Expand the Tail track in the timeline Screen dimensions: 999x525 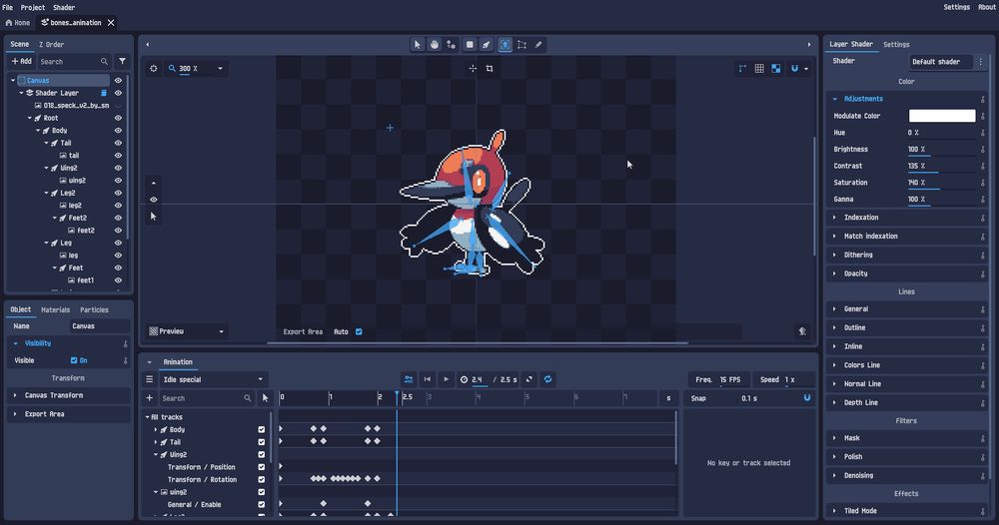coord(156,441)
